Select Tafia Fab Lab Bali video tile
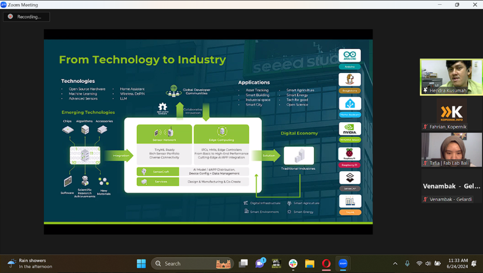The height and width of the screenshot is (273, 483). (451, 150)
